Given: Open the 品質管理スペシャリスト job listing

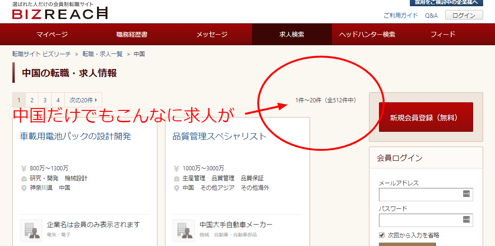Looking at the screenshot, I should (x=220, y=137).
